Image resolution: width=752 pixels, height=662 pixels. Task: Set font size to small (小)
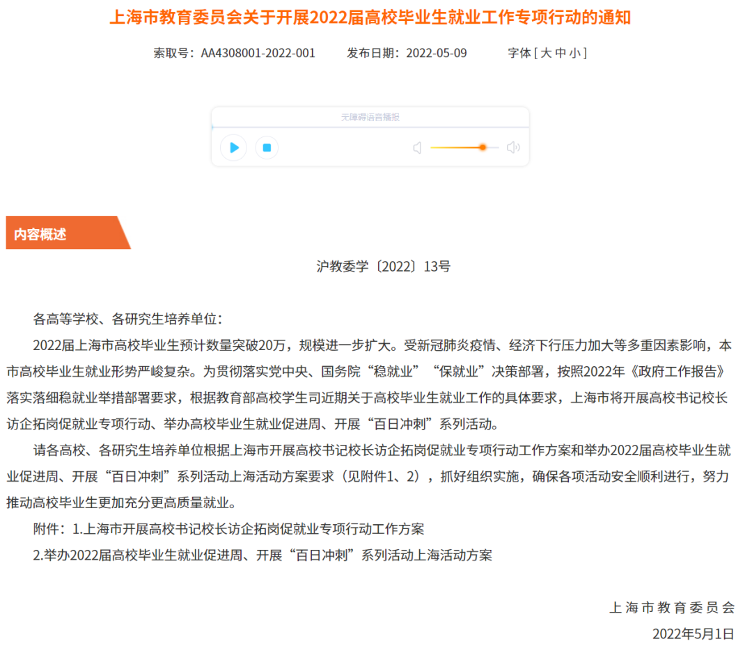tap(574, 53)
